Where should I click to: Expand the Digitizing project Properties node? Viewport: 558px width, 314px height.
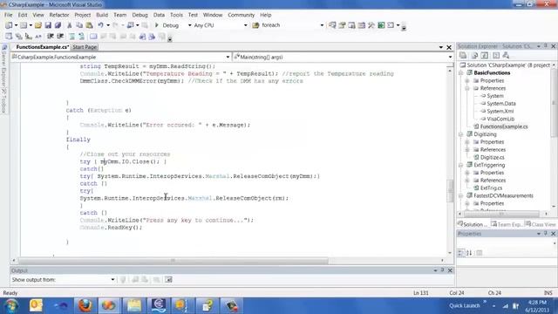click(x=467, y=141)
